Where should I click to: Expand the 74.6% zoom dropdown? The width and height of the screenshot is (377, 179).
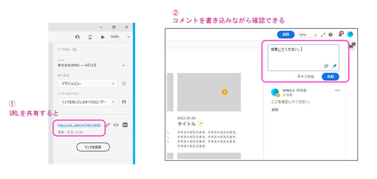coord(128,37)
